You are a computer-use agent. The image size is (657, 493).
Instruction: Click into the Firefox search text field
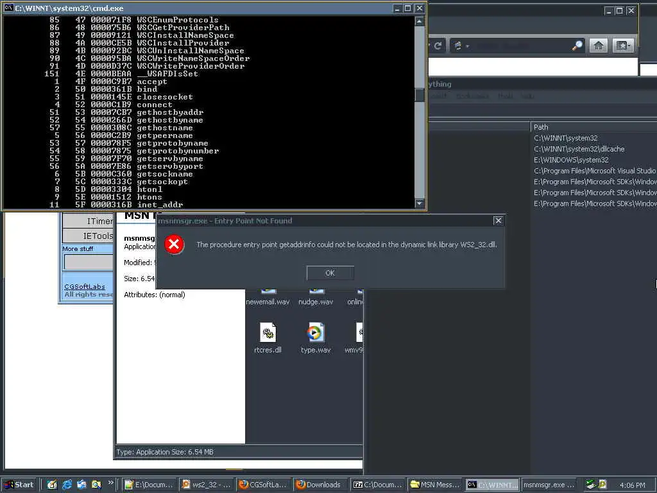point(520,46)
